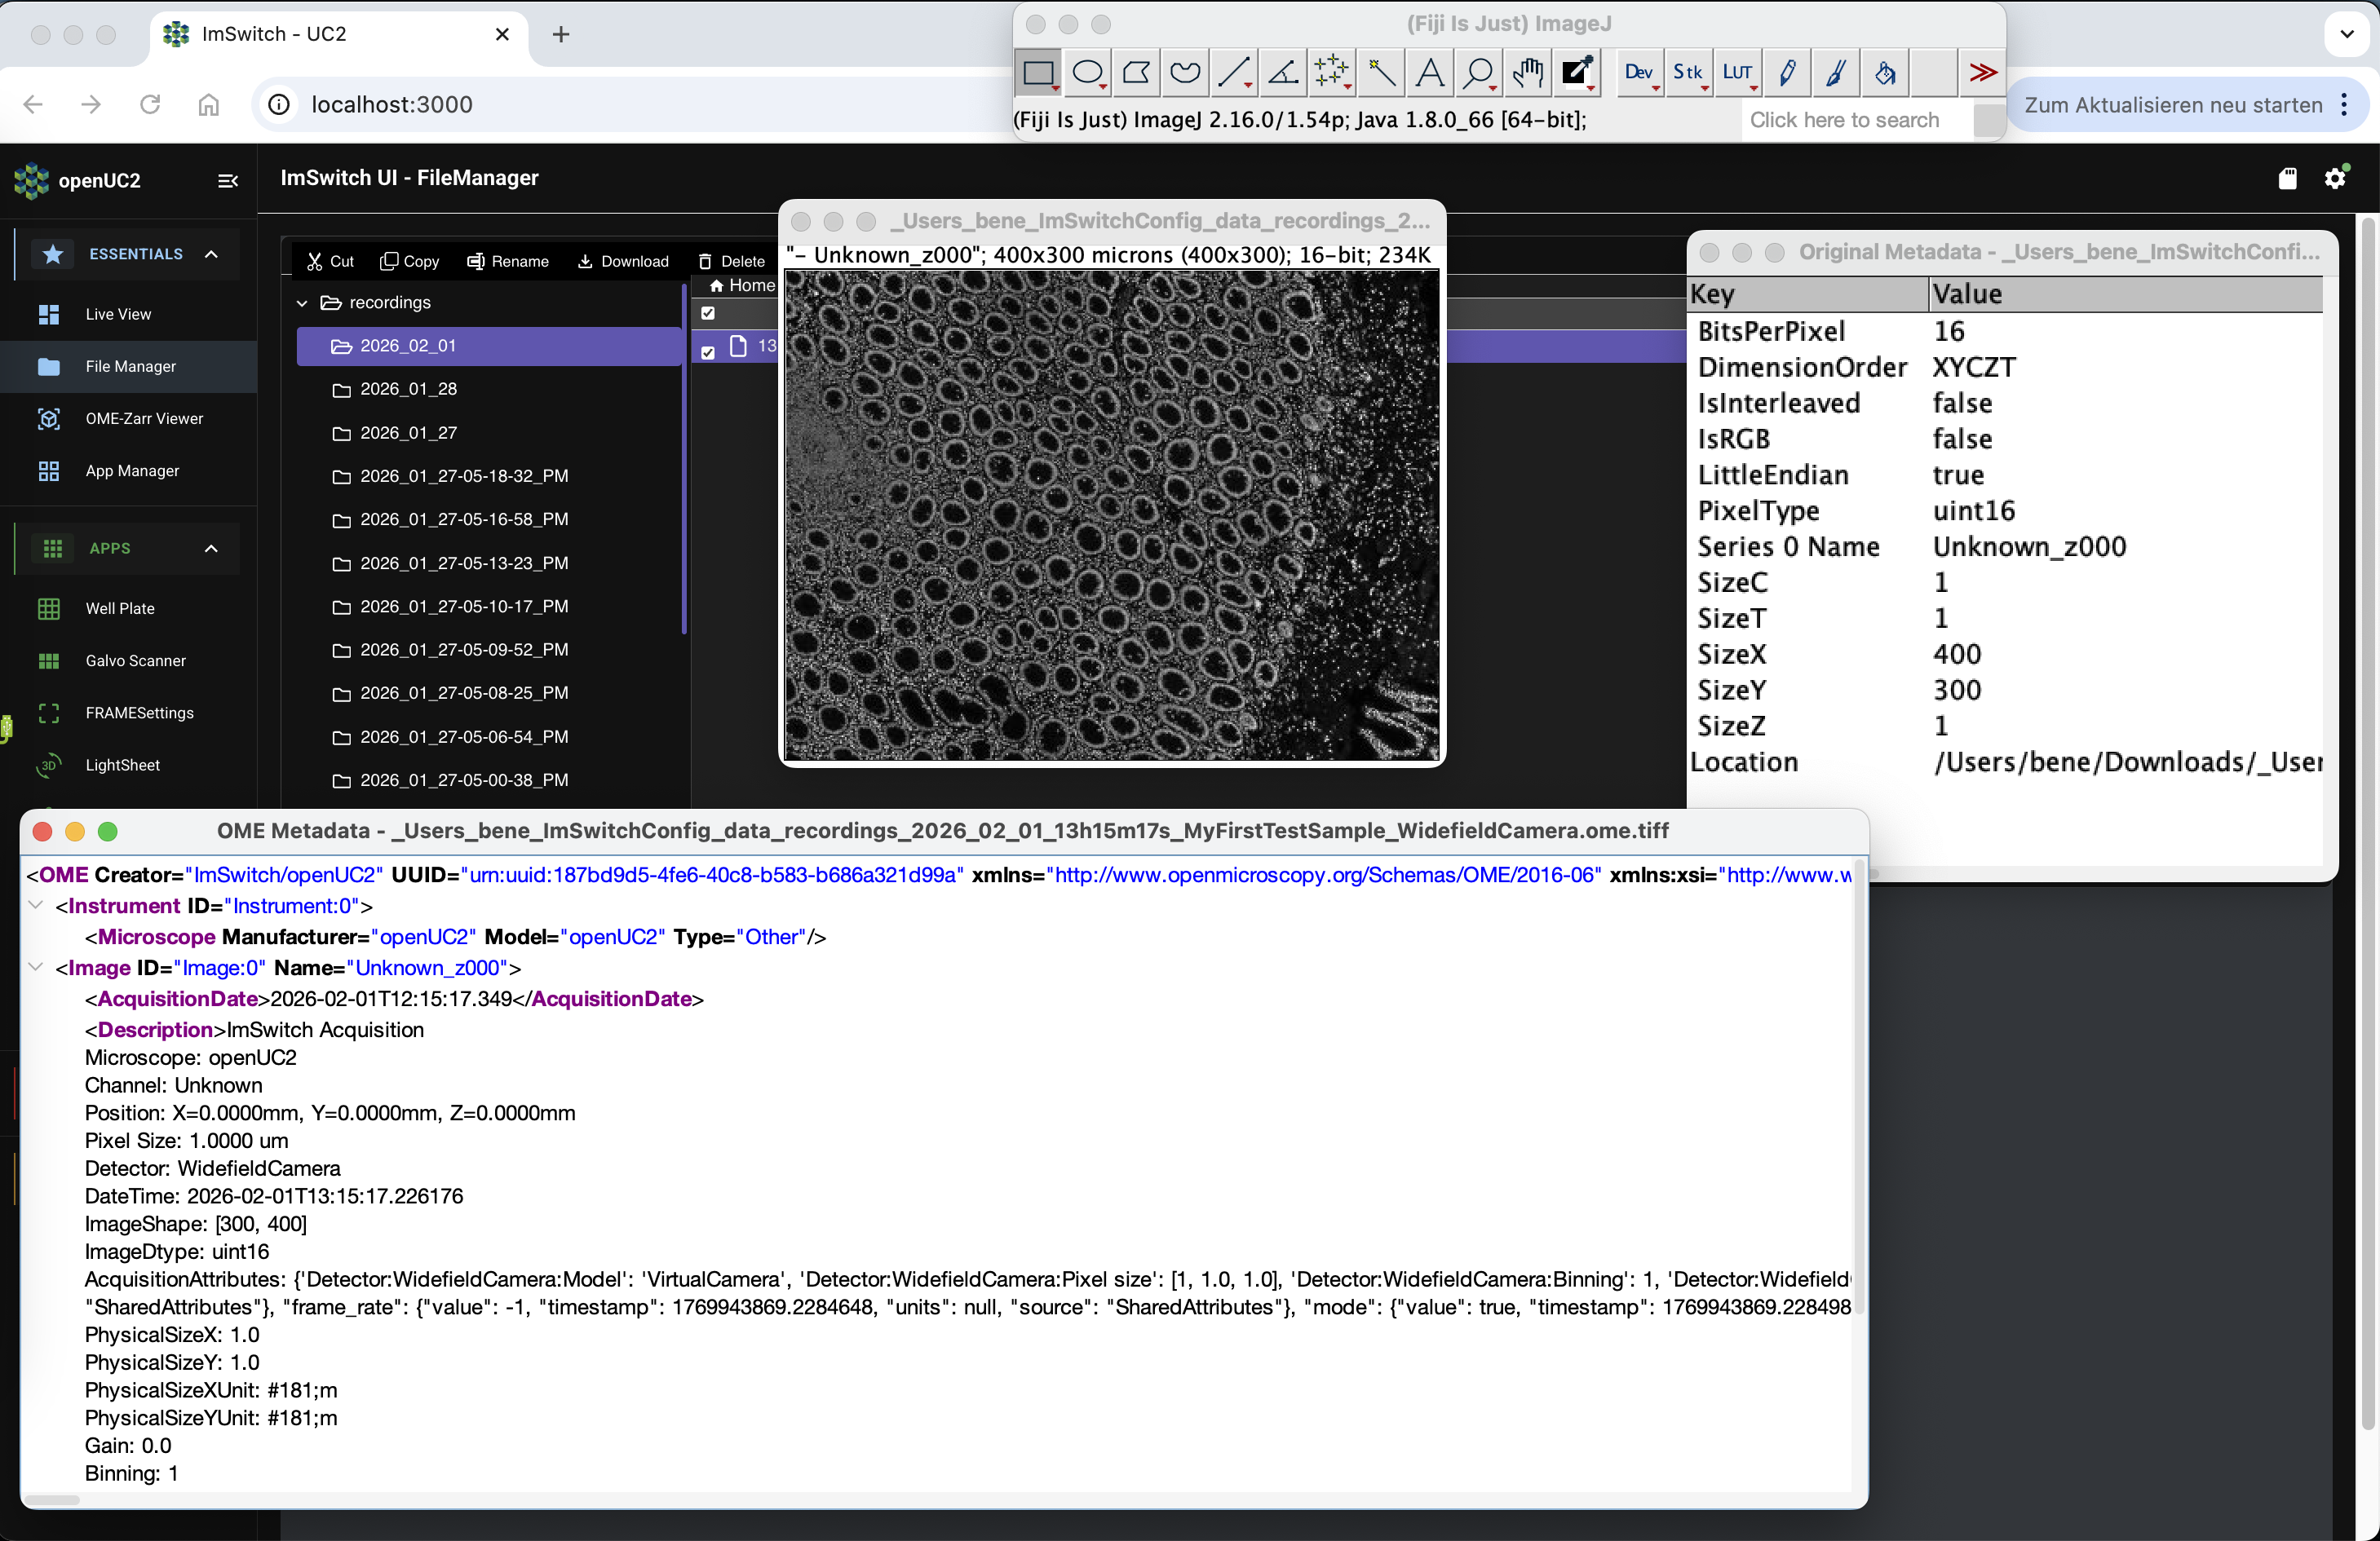The height and width of the screenshot is (1541, 2380).
Task: Collapse the ESSENTIALS sidebar section
Action: [x=211, y=254]
